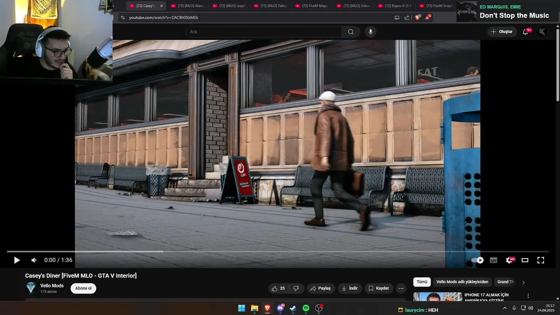Click the Paylaş share button
The width and height of the screenshot is (560, 315).
(x=321, y=288)
